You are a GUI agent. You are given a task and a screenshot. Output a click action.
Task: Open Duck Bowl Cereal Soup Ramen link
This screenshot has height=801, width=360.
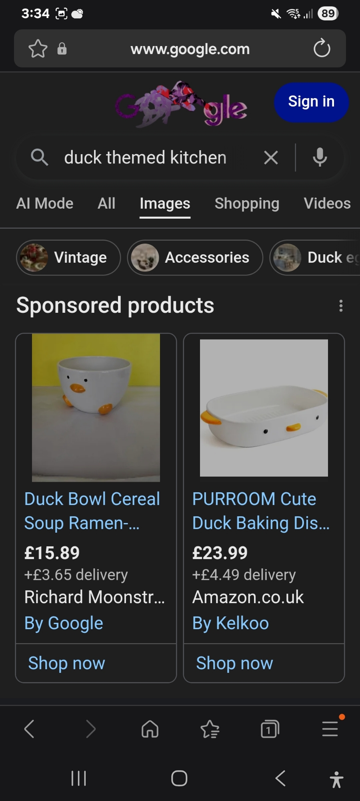[x=92, y=511]
